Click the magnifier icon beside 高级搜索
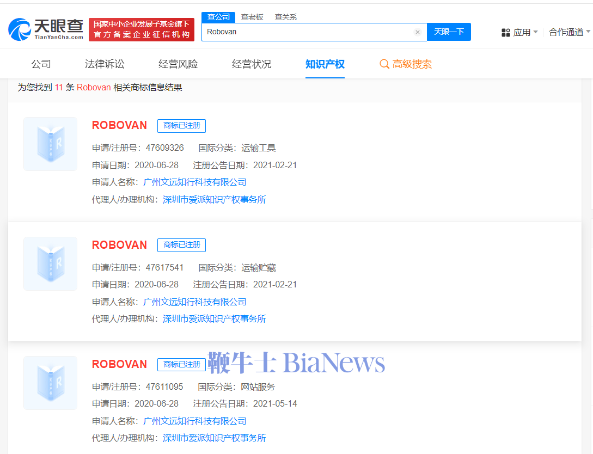Screen dimensions: 593x454 383,64
